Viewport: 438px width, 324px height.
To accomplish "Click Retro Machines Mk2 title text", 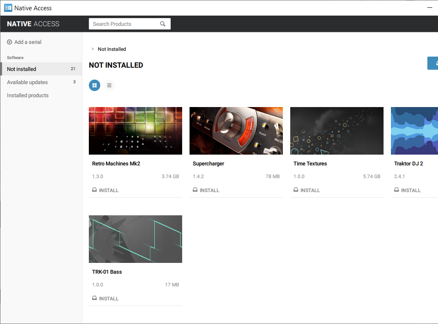I will pos(116,163).
